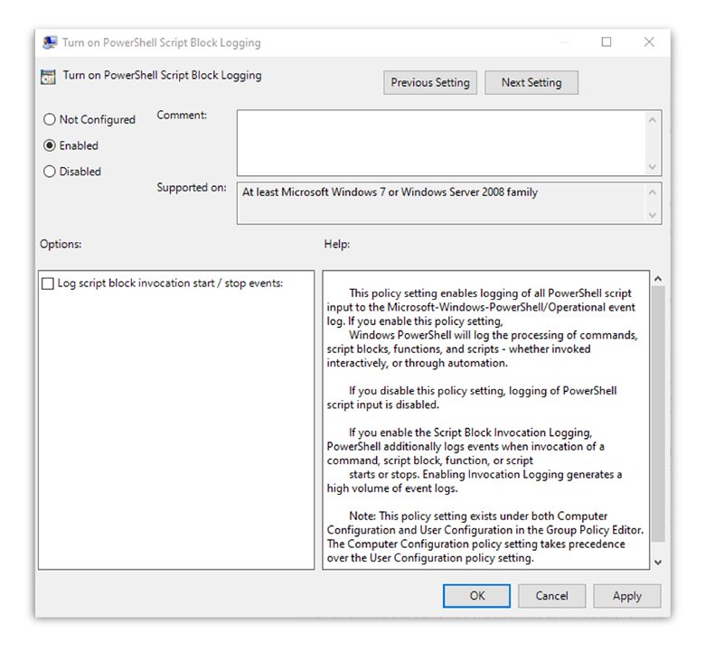Select the Enabled radio option
Screen dimensions: 705x651
[x=50, y=145]
